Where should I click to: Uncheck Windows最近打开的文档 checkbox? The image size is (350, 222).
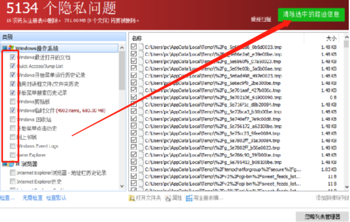[13, 57]
